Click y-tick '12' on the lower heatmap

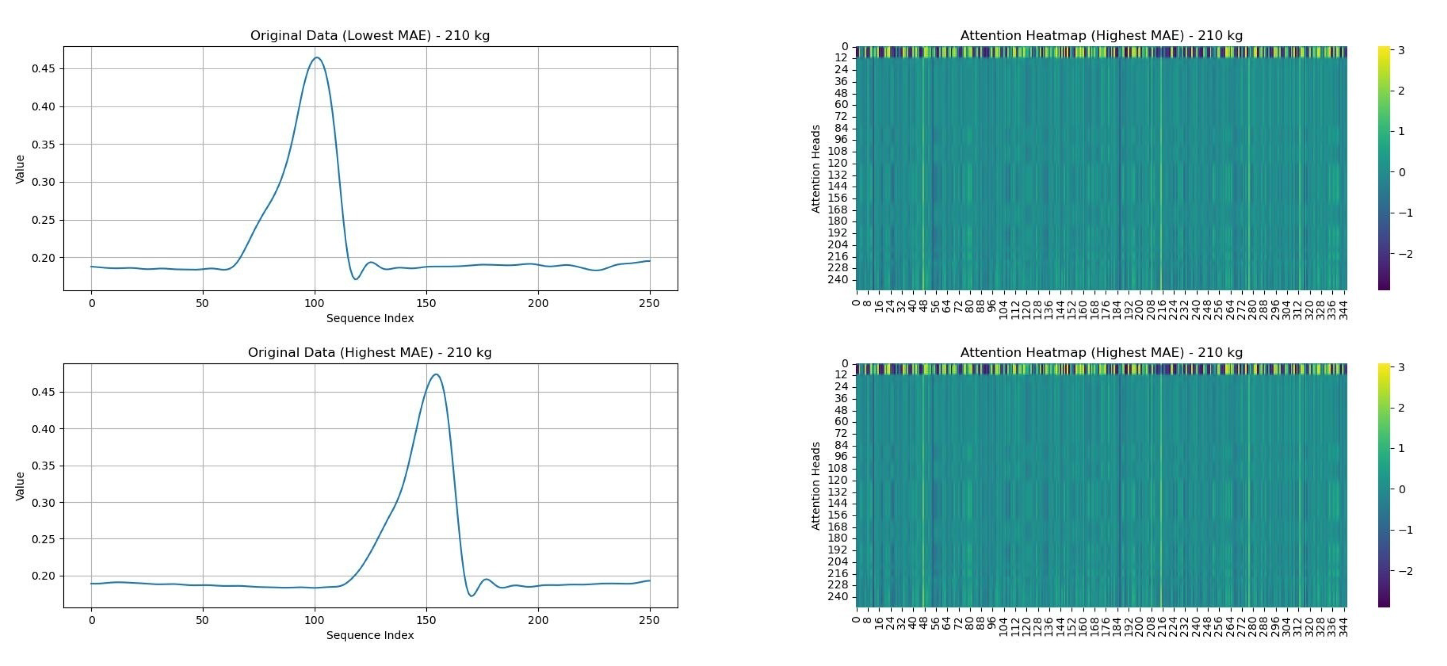841,375
